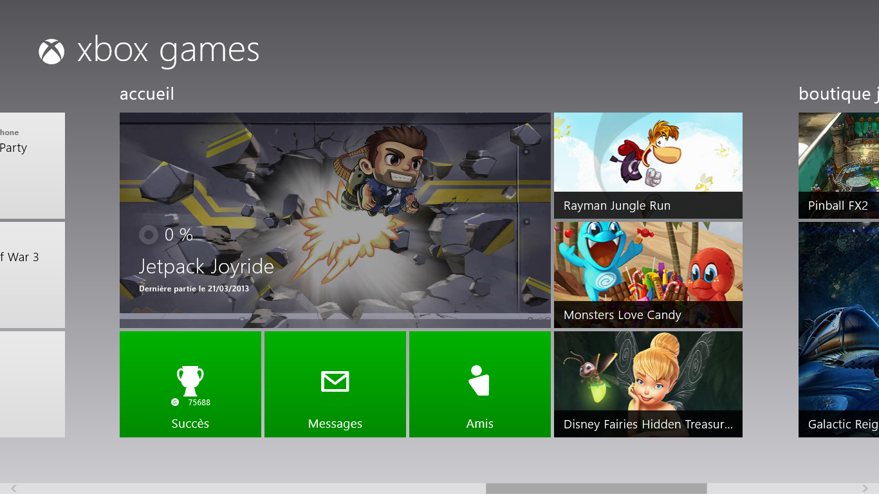Screen dimensions: 879x494
Task: Open Rayman Jungle Run tile
Action: click(x=648, y=165)
